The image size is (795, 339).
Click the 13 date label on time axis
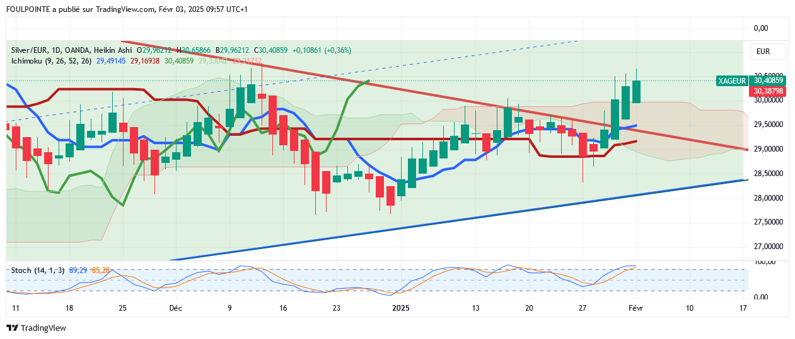coord(476,308)
